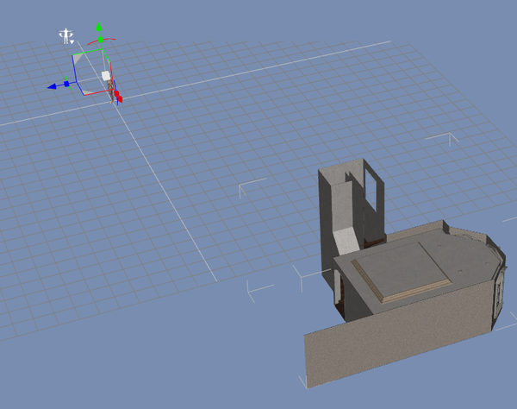The image size is (517, 409).
Task: Select the small human figure in scene
Action: pyautogui.click(x=111, y=91)
